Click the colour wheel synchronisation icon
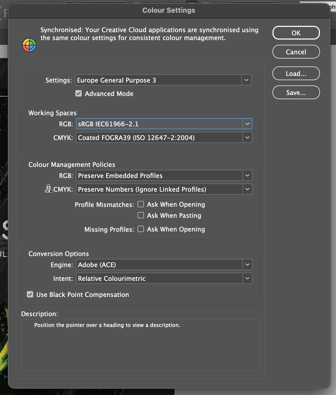This screenshot has width=336, height=395. [x=29, y=45]
